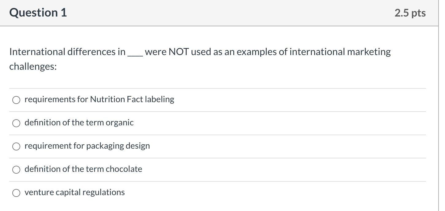Click the '2.5 pts' points label
Viewport: 445px width, 211px height.
click(410, 13)
